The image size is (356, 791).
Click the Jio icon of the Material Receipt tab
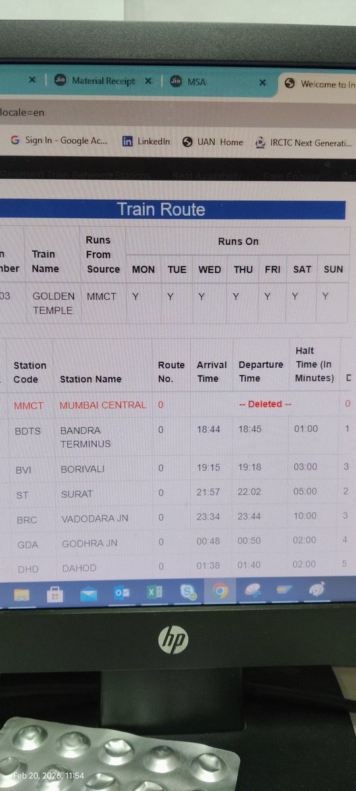point(61,81)
